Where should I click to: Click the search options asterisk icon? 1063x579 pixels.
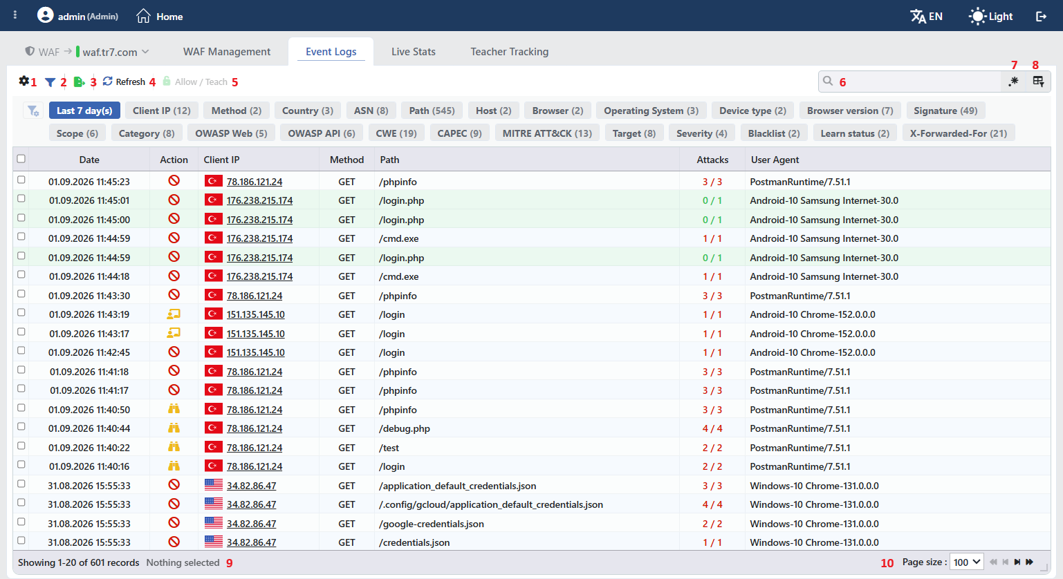(1013, 82)
